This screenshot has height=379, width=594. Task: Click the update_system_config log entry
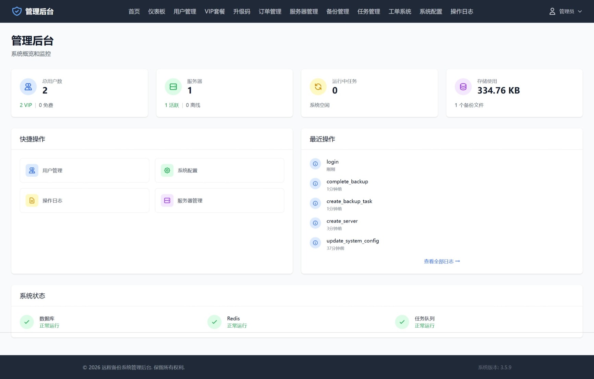tap(352, 241)
